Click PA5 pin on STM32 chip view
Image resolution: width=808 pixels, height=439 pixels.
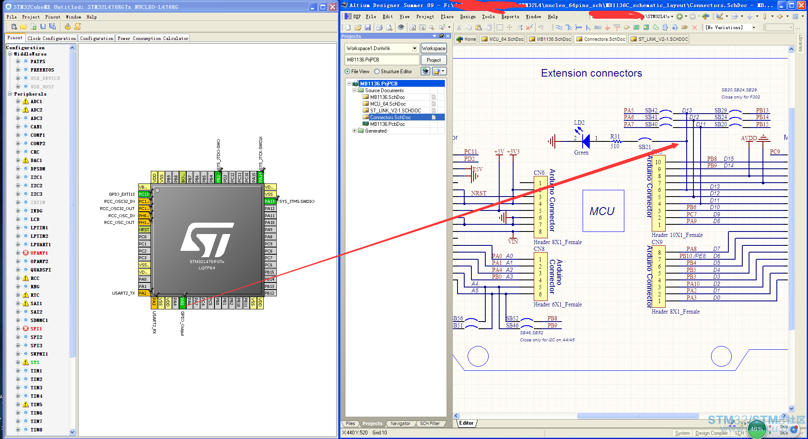(x=182, y=302)
